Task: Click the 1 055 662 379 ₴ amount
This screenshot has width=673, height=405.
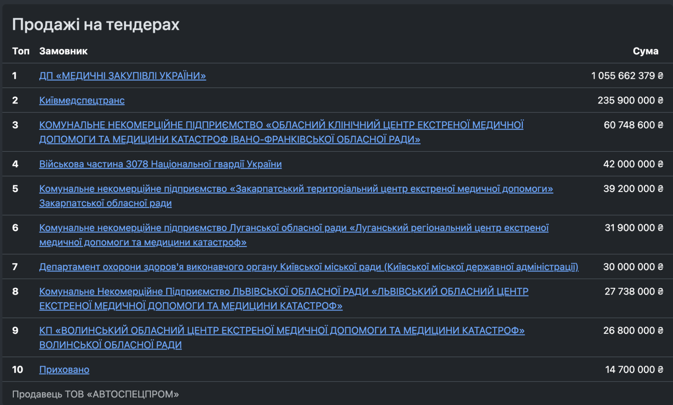Action: [x=627, y=75]
